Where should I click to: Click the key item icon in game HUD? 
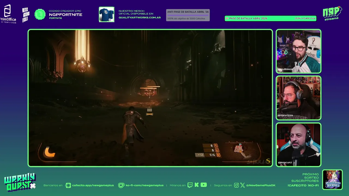(216, 146)
